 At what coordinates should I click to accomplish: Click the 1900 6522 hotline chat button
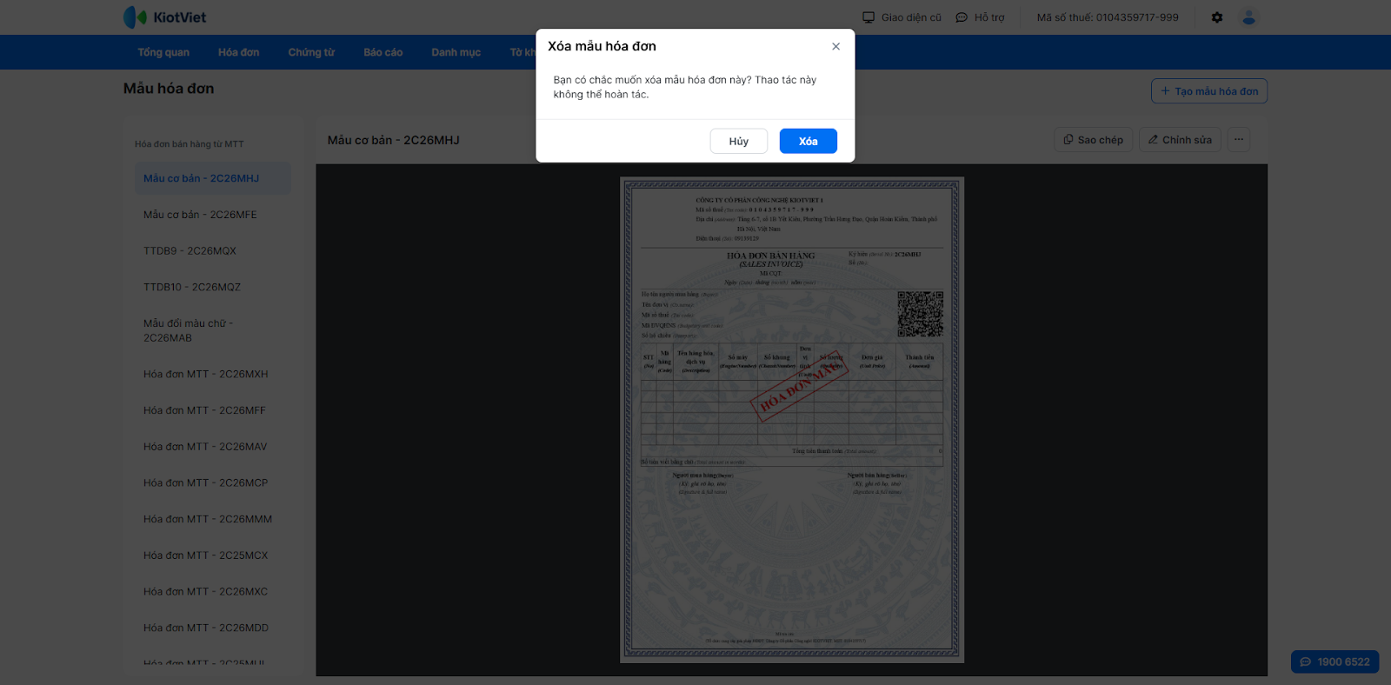click(1334, 662)
